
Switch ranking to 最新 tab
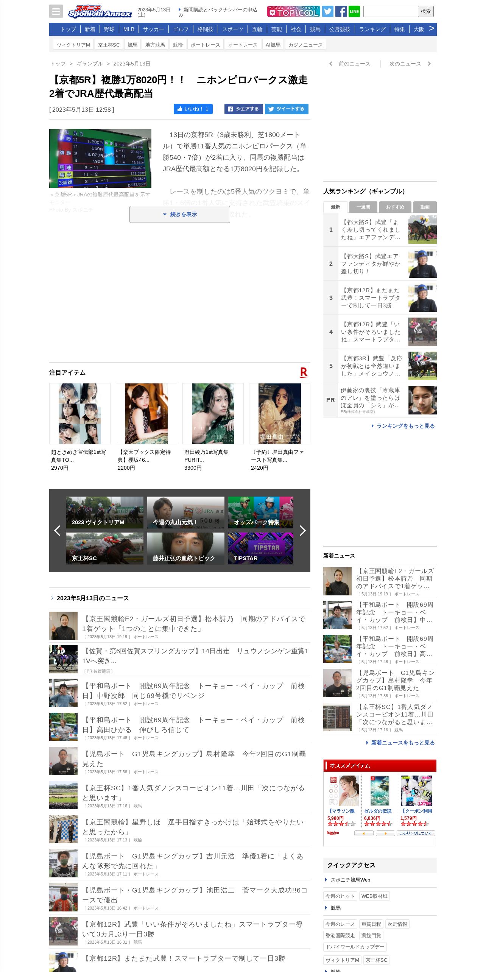335,207
